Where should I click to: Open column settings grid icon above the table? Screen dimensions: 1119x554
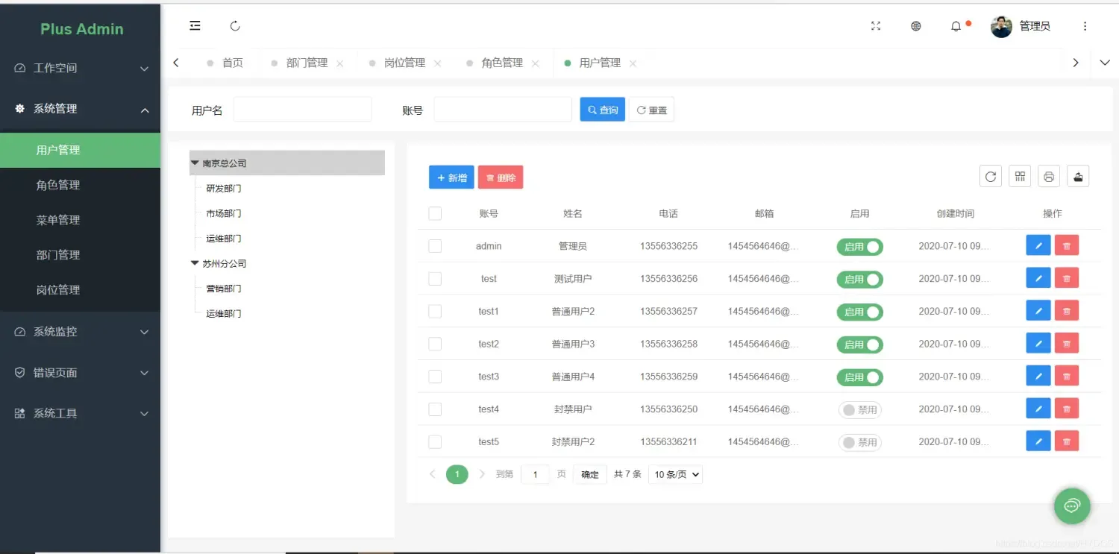(x=1019, y=176)
